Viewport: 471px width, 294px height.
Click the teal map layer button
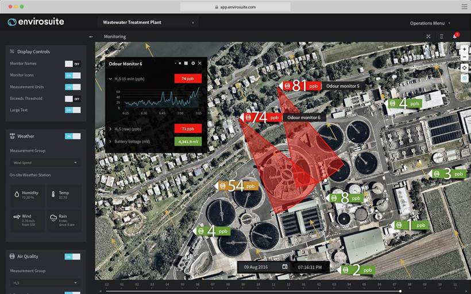click(464, 78)
